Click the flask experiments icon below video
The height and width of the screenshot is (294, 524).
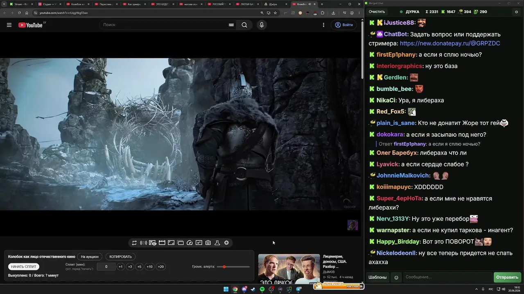pos(217,243)
